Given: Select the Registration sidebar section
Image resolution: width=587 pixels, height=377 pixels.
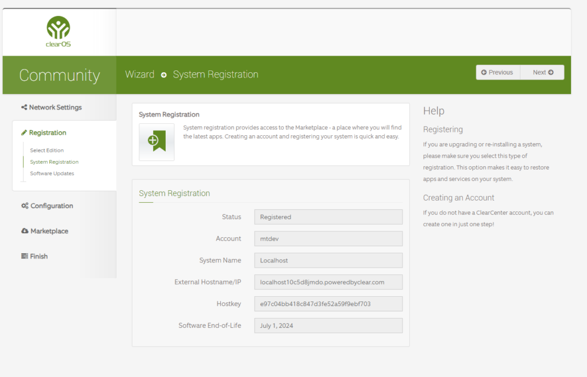Looking at the screenshot, I should [x=44, y=133].
